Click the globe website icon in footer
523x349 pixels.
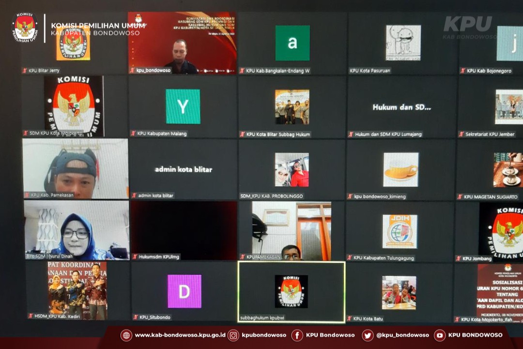[126, 335]
